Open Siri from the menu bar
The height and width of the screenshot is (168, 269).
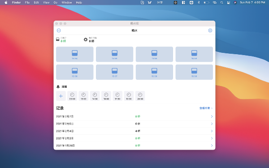[x=235, y=3]
